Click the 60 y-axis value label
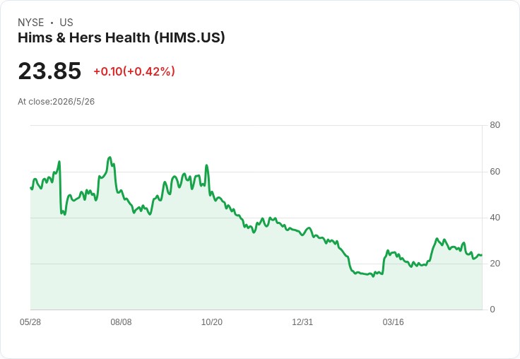520x359 pixels. [495, 172]
